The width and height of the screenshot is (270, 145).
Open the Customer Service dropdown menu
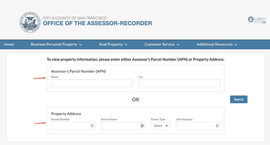click(x=162, y=45)
